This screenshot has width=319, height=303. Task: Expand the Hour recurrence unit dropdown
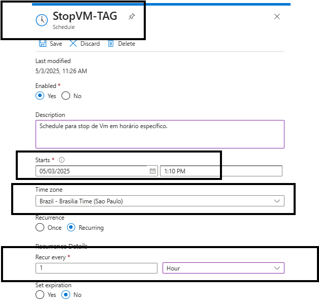223,268
